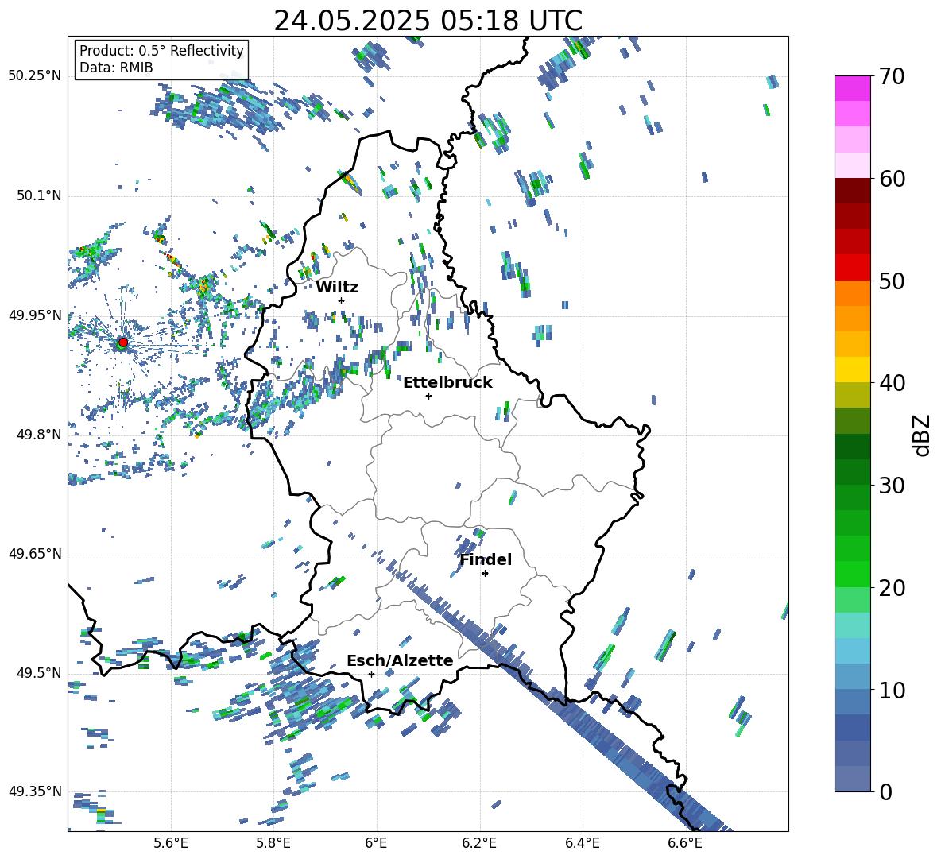Click the 6.6°E longitude label
The height and width of the screenshot is (859, 941).
pos(685,843)
